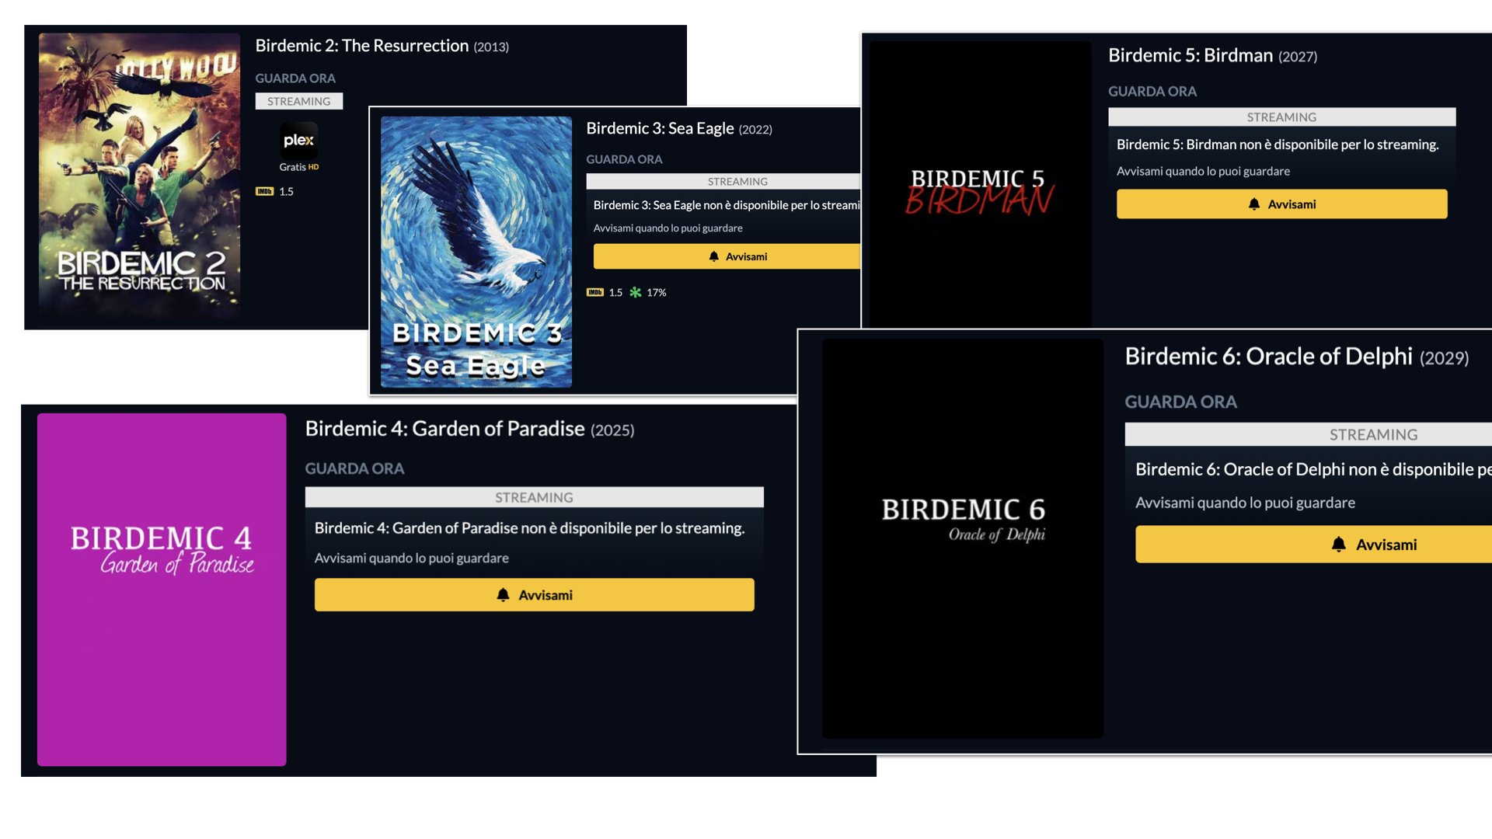Click GUARDA ORA heading under Birdemic 5
The image size is (1492, 839).
[x=1152, y=91]
